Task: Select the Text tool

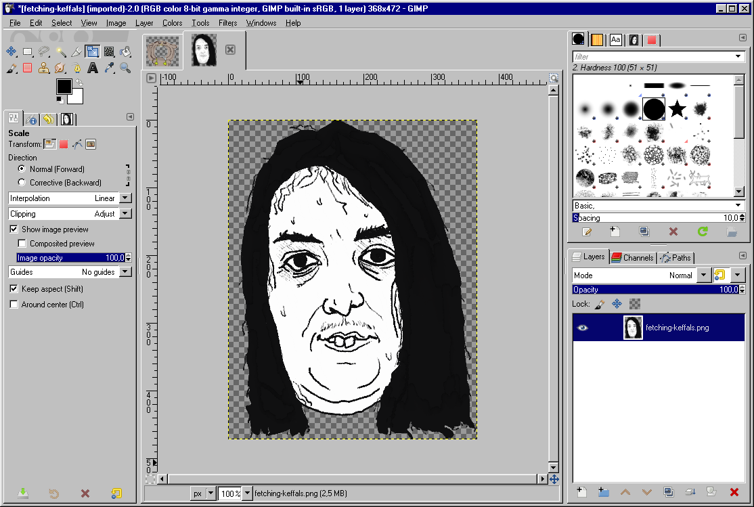Action: click(x=93, y=68)
